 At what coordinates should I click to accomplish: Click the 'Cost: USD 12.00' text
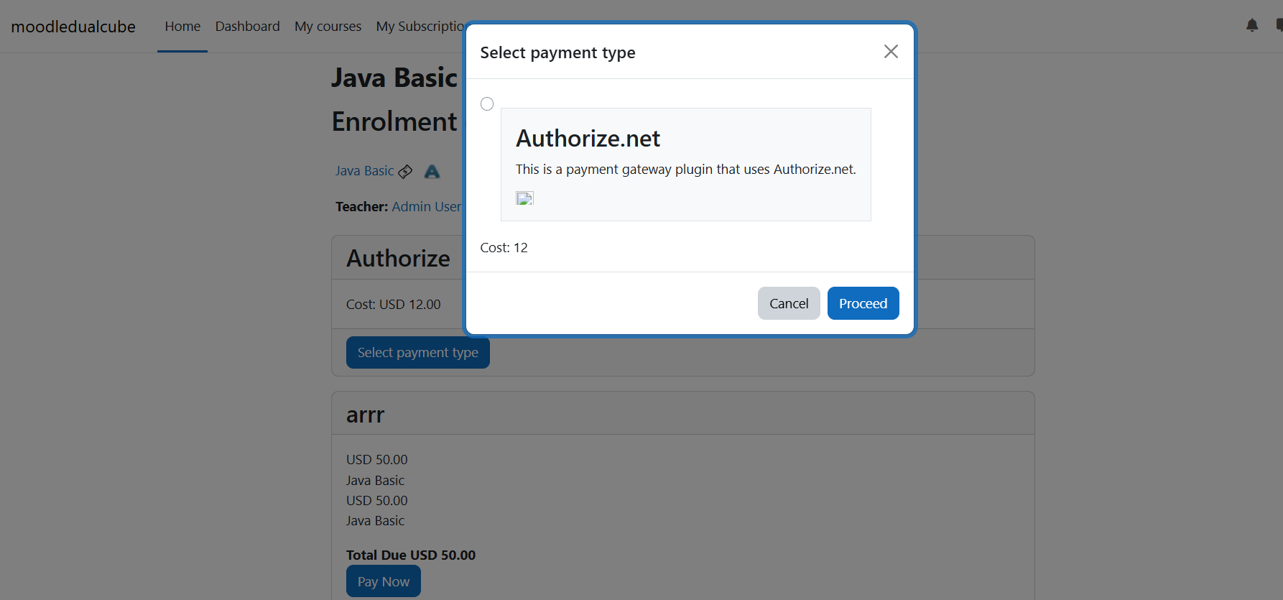(394, 305)
